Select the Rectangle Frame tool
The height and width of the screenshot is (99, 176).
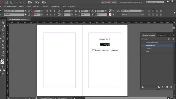pyautogui.click(x=3, y=41)
